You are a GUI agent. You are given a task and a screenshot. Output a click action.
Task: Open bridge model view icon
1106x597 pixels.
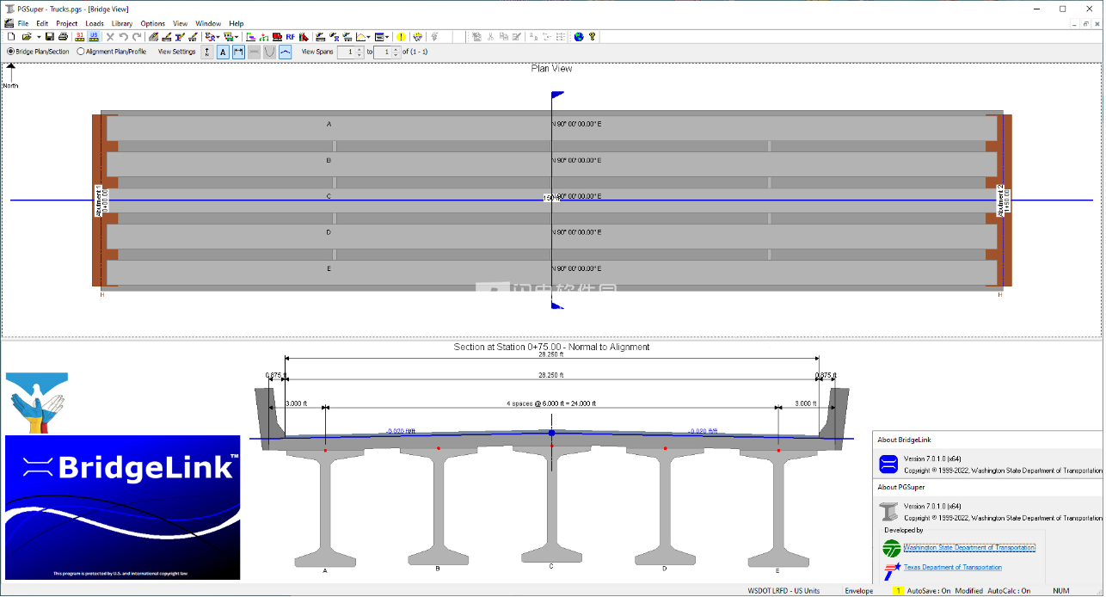pos(320,37)
